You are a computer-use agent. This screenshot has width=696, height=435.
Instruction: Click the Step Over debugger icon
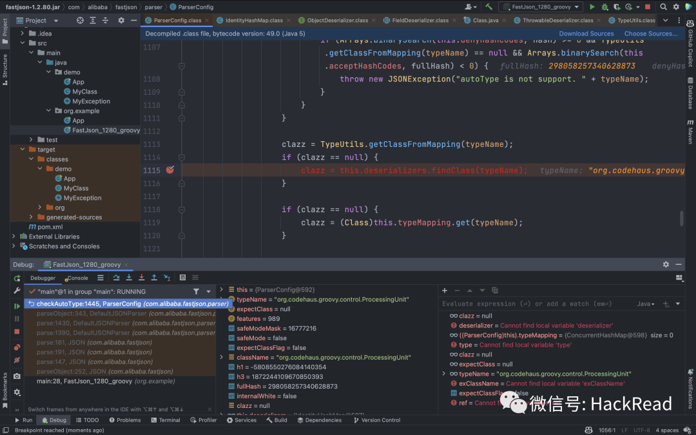pos(117,278)
